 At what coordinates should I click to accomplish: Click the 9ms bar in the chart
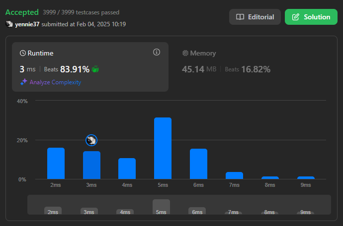[x=306, y=178]
